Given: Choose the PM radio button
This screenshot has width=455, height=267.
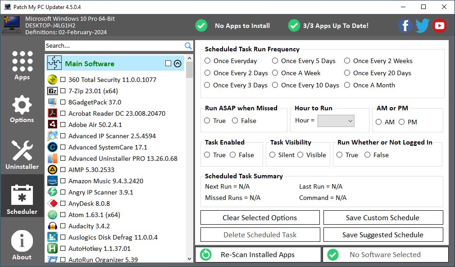Looking at the screenshot, I should click(x=401, y=122).
